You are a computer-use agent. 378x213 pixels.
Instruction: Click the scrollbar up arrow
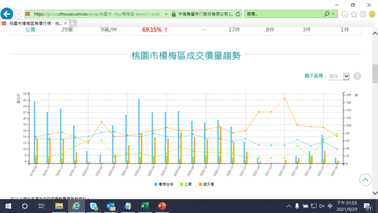pyautogui.click(x=375, y=34)
